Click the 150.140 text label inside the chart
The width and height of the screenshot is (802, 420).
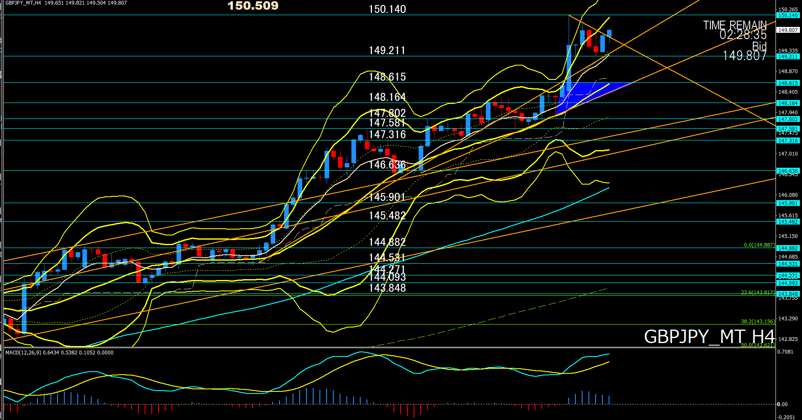coord(387,9)
